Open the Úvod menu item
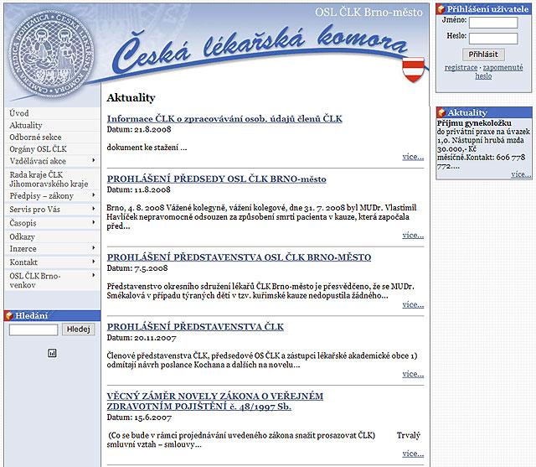The width and height of the screenshot is (536, 467). click(18, 112)
